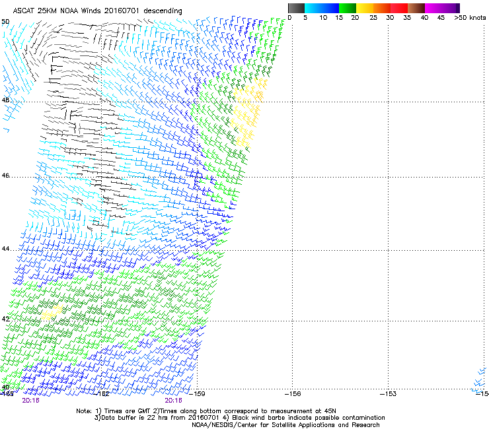The height and width of the screenshot is (429, 489).
Task: Click the latitude label 48
Action: (5, 100)
